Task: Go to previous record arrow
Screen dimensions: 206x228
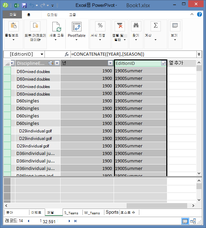Action: tap(28, 221)
